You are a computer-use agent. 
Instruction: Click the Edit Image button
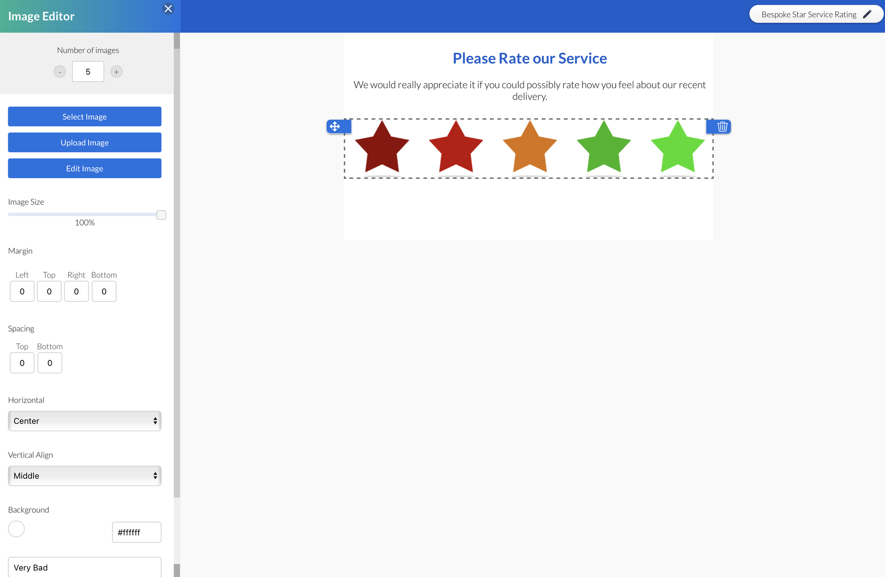pos(85,168)
